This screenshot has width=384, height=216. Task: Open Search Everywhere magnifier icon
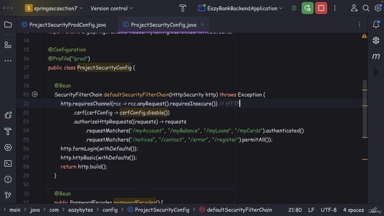(366, 8)
